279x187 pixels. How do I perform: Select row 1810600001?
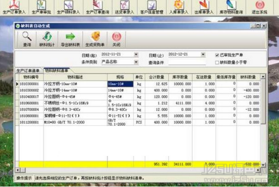pos(138,103)
